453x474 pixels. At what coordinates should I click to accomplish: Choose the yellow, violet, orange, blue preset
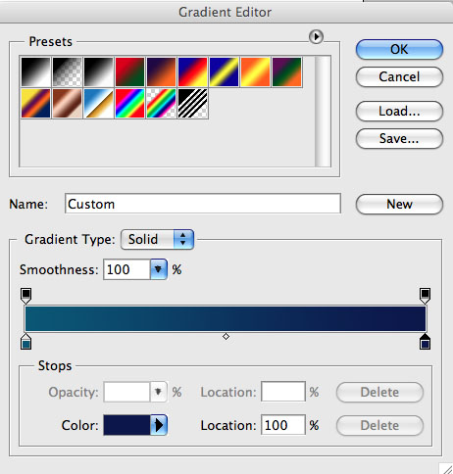click(x=35, y=103)
